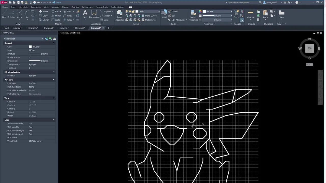
Task: Collapse the General properties section
Action: tap(53, 43)
